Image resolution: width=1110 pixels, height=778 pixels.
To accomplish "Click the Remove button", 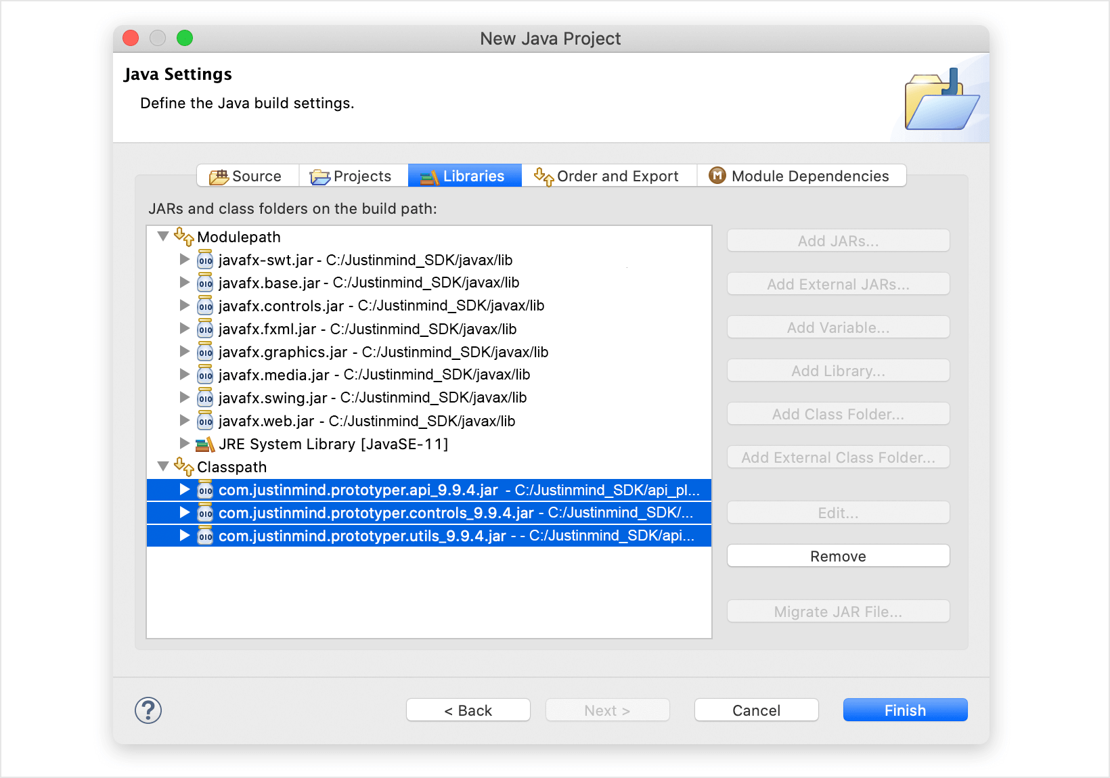I will click(838, 556).
